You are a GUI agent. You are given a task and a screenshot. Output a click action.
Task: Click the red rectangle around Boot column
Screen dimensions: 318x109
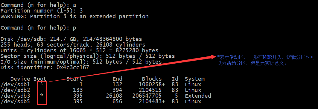42,93
